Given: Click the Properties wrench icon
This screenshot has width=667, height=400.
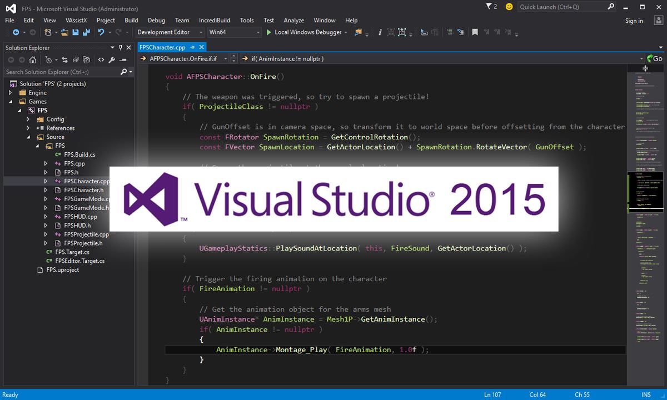Looking at the screenshot, I should coord(112,60).
